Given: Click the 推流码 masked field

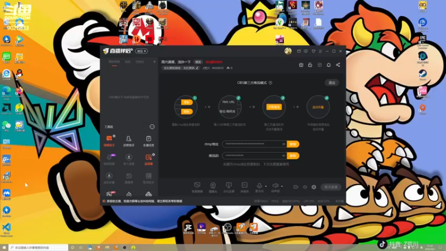Looking at the screenshot, I should (254, 156).
